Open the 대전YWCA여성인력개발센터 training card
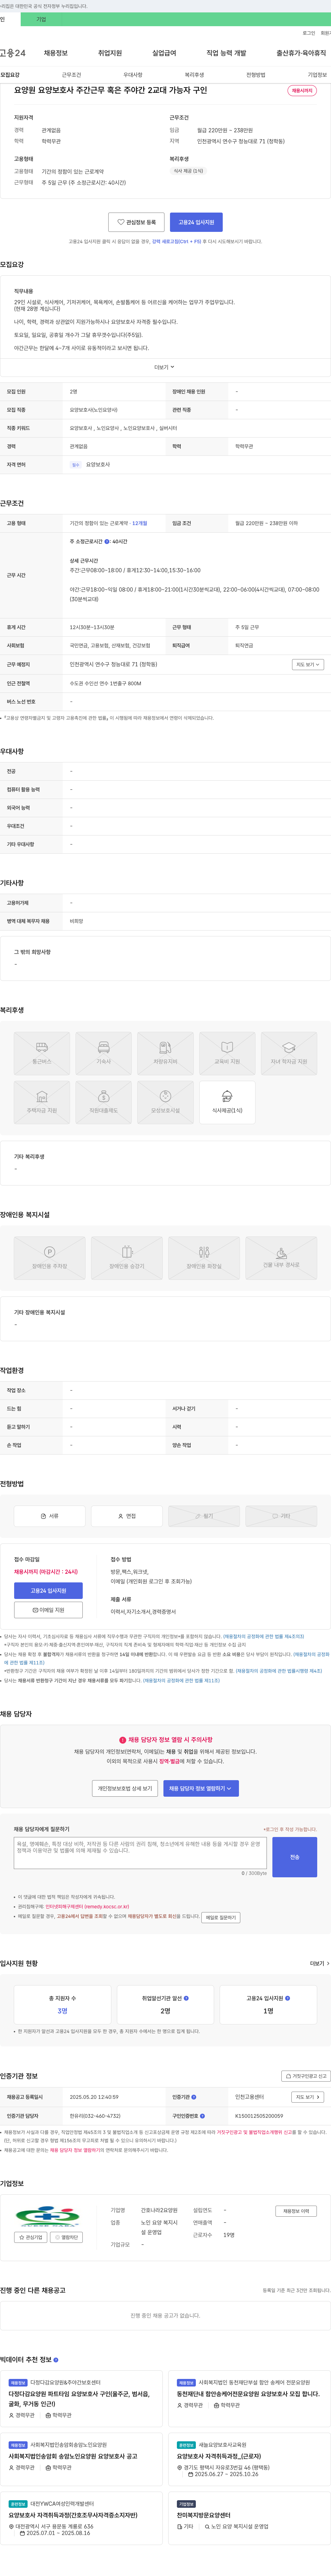331x2576 pixels. point(81,2519)
